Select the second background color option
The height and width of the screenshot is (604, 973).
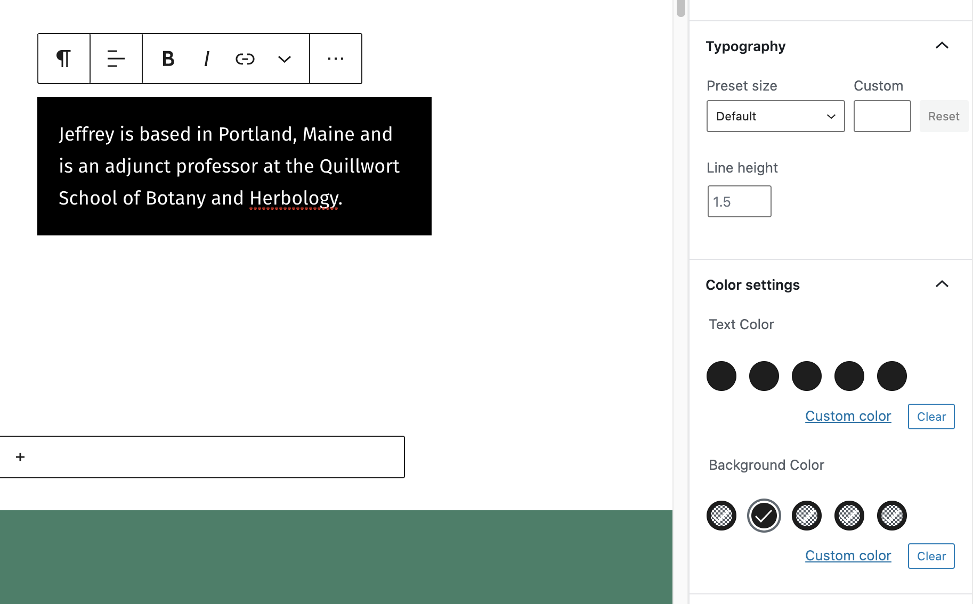pyautogui.click(x=764, y=515)
